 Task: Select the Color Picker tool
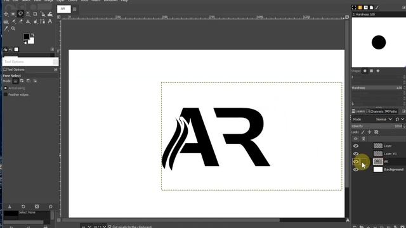tap(6, 28)
